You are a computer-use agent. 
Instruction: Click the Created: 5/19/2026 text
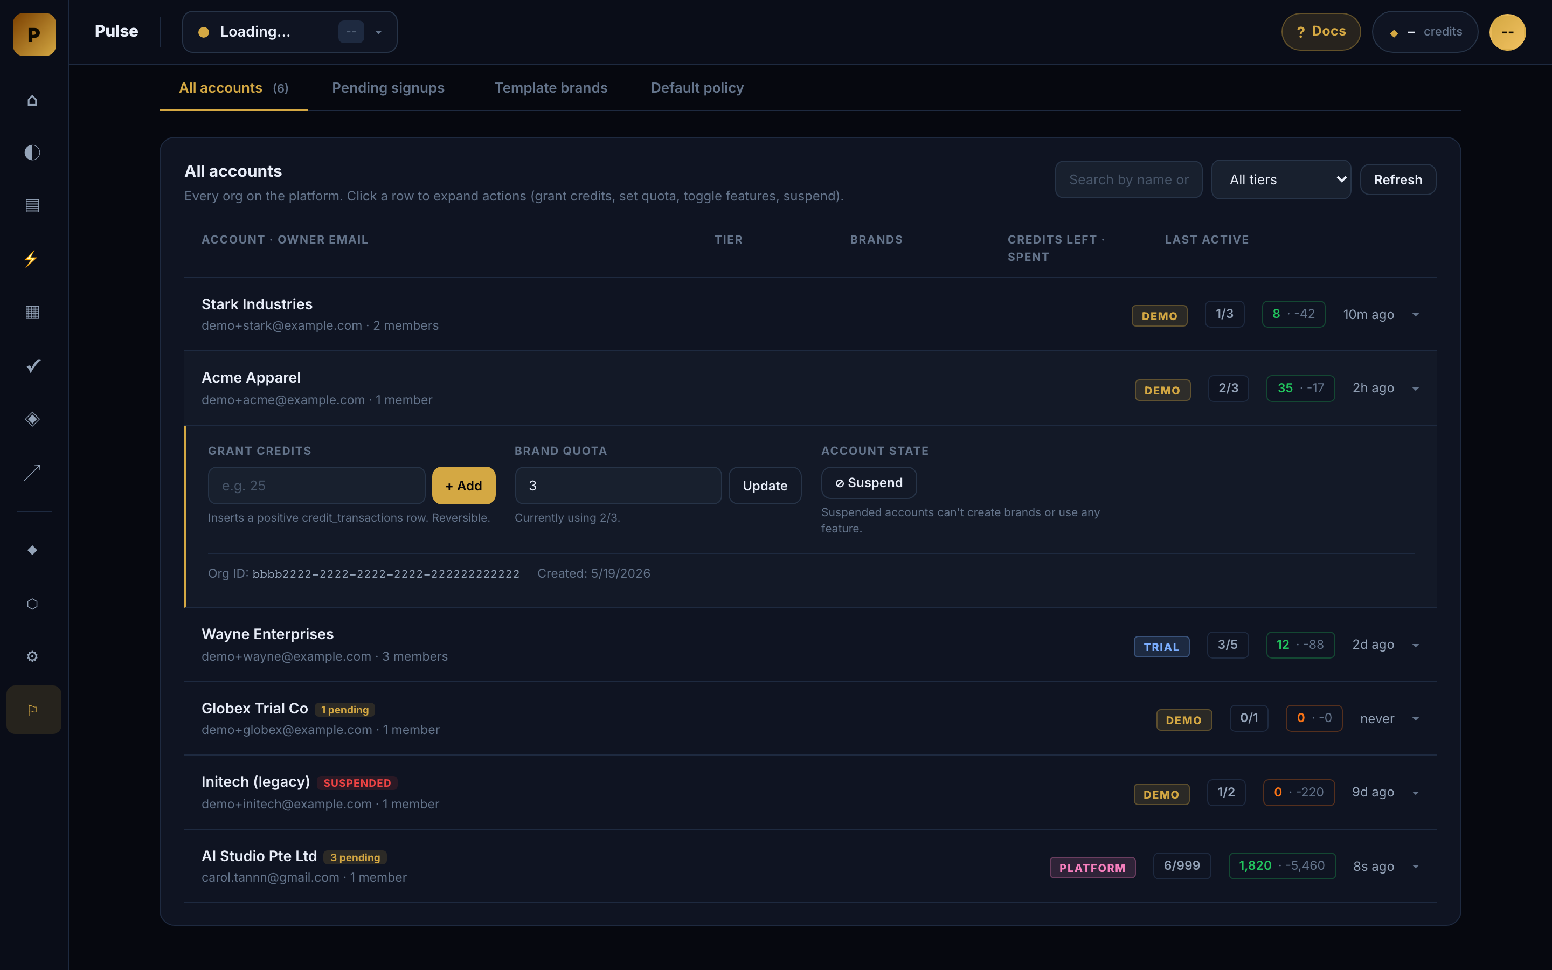coord(594,573)
